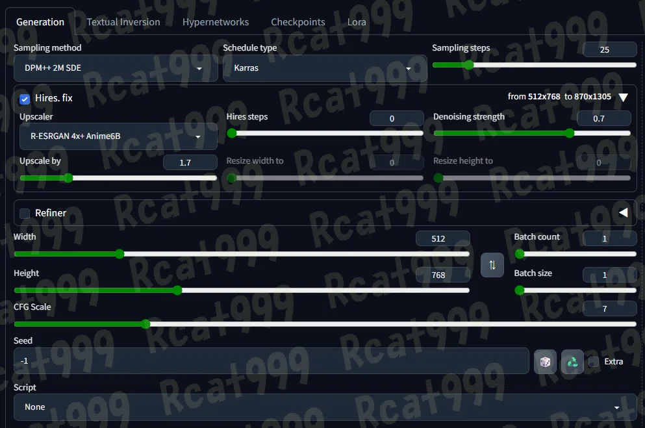Click the Batch size number field

[610, 275]
